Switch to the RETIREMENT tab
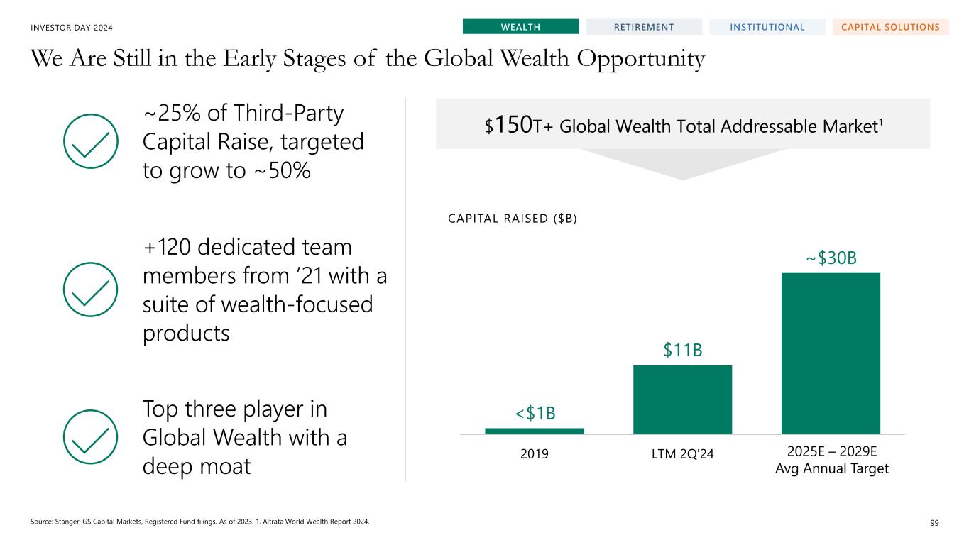 point(645,27)
